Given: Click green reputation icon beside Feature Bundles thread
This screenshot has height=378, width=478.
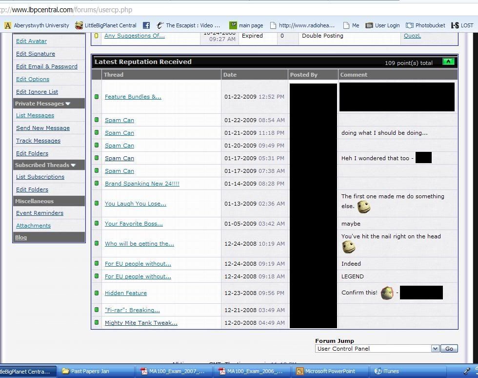Looking at the screenshot, I should [97, 97].
